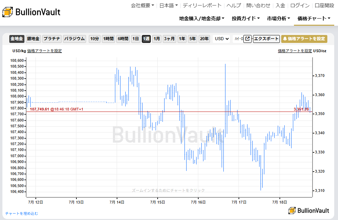Open the ハイ・ロー chart type dropdown

pyautogui.click(x=238, y=39)
